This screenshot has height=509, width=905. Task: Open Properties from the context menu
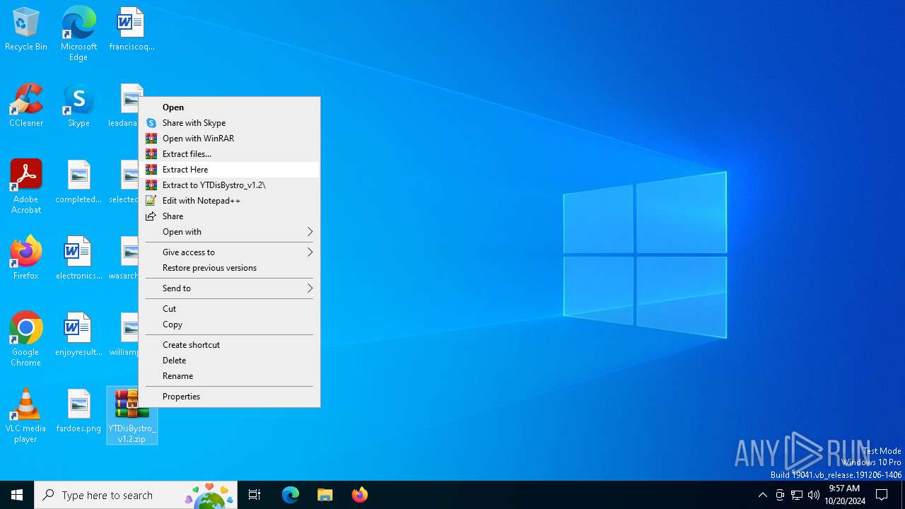229,397
